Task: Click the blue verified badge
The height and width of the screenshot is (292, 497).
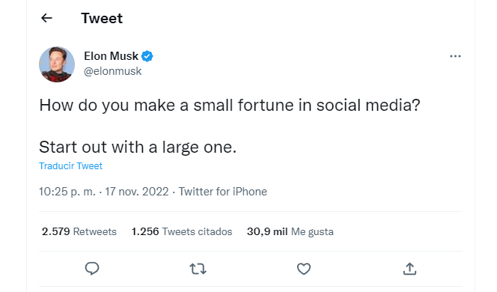Action: click(147, 56)
